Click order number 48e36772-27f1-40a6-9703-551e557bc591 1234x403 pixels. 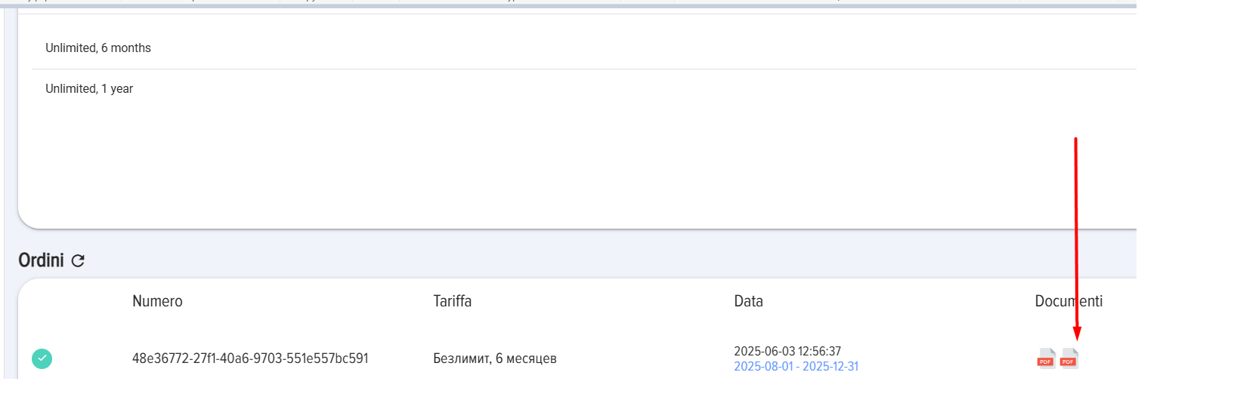250,358
